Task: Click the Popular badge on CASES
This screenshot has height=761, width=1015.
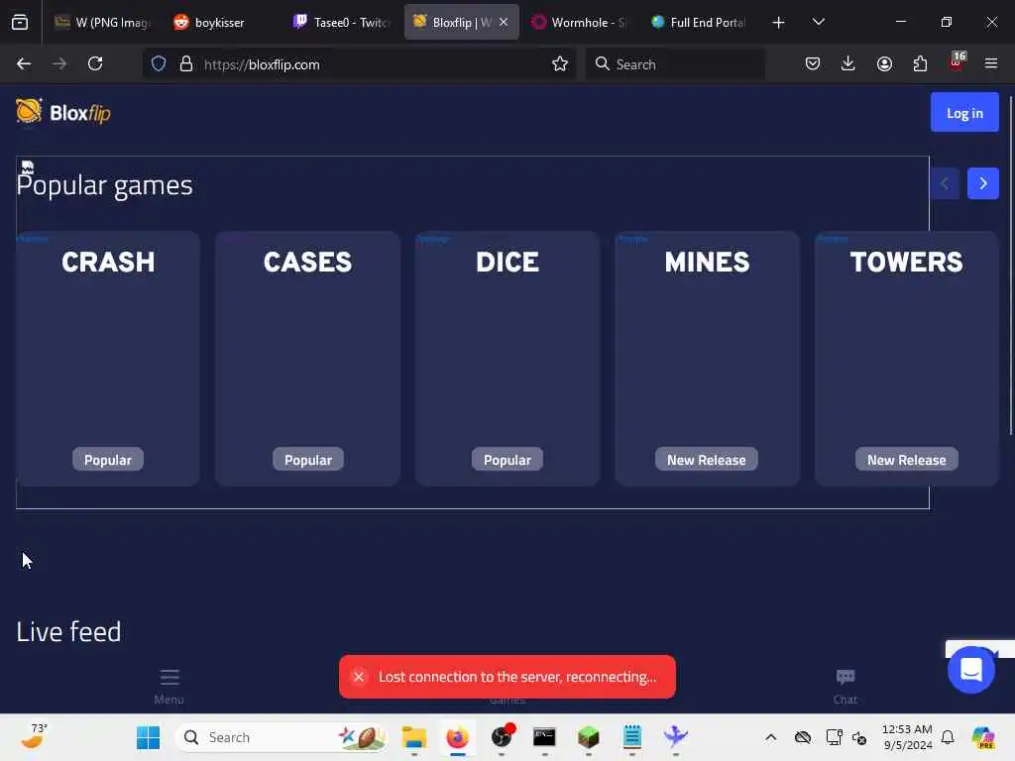Action: coord(308,460)
